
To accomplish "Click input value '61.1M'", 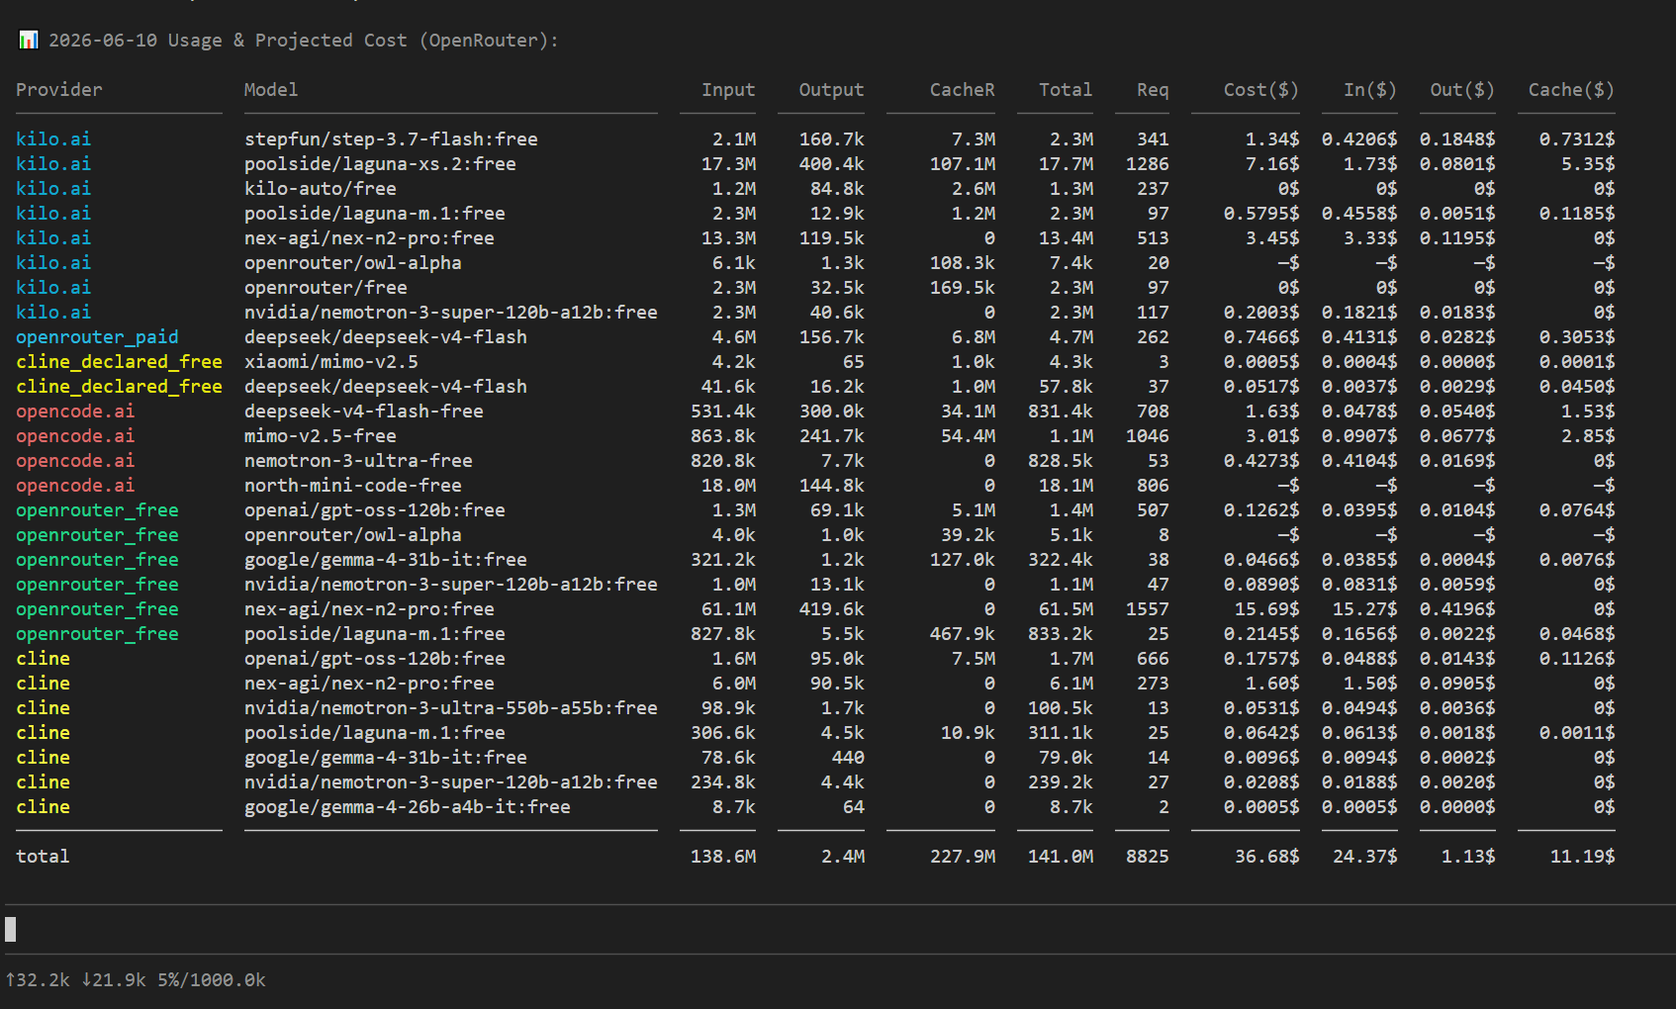I will point(728,609).
